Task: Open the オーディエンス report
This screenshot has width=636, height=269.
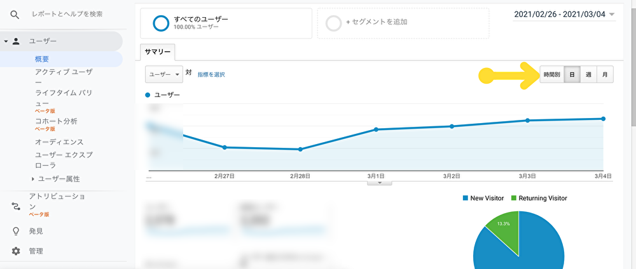Action: tap(59, 142)
